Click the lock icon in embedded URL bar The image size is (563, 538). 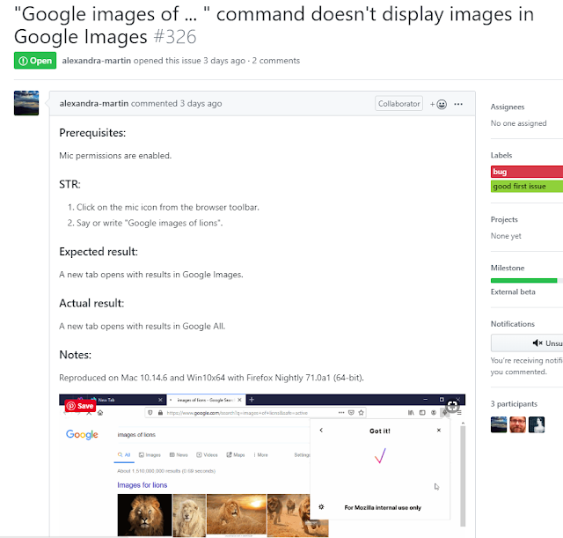pos(160,413)
